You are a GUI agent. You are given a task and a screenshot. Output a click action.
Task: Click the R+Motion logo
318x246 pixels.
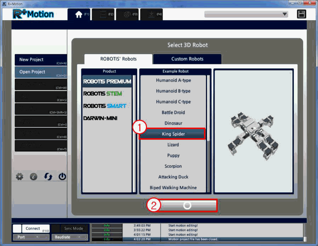pos(33,14)
